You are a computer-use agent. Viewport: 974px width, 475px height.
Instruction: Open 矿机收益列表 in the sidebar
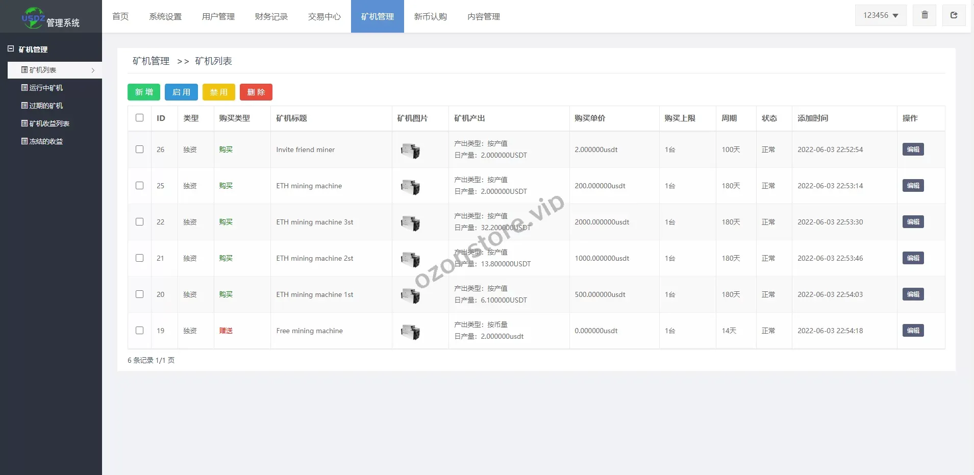(48, 123)
